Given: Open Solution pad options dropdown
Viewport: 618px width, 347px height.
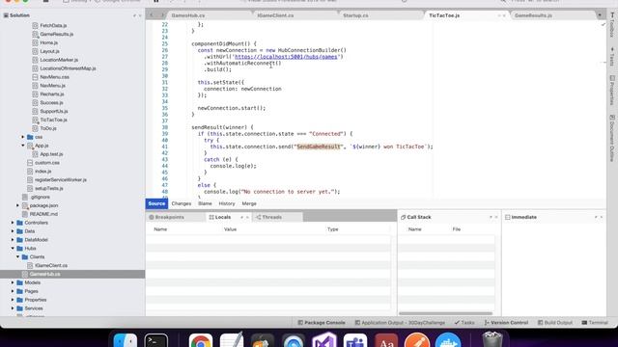Looking at the screenshot, I should coord(135,15).
